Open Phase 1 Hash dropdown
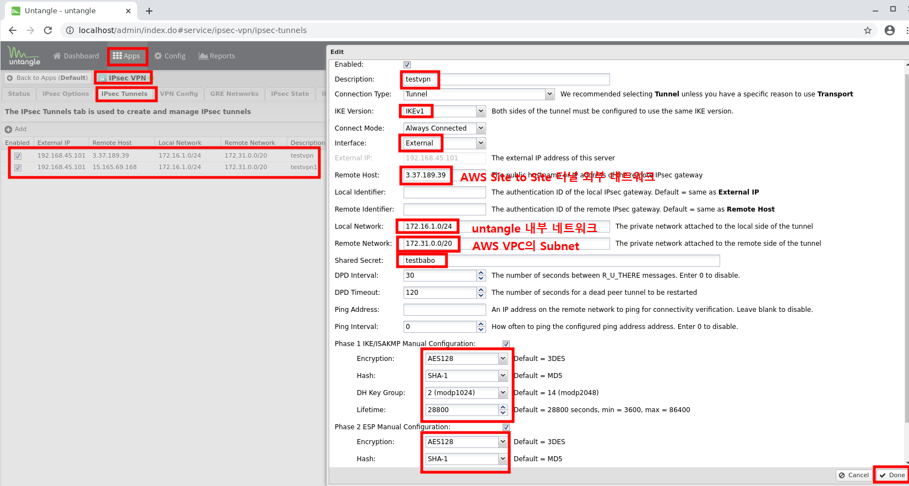The height and width of the screenshot is (486, 909). [503, 376]
